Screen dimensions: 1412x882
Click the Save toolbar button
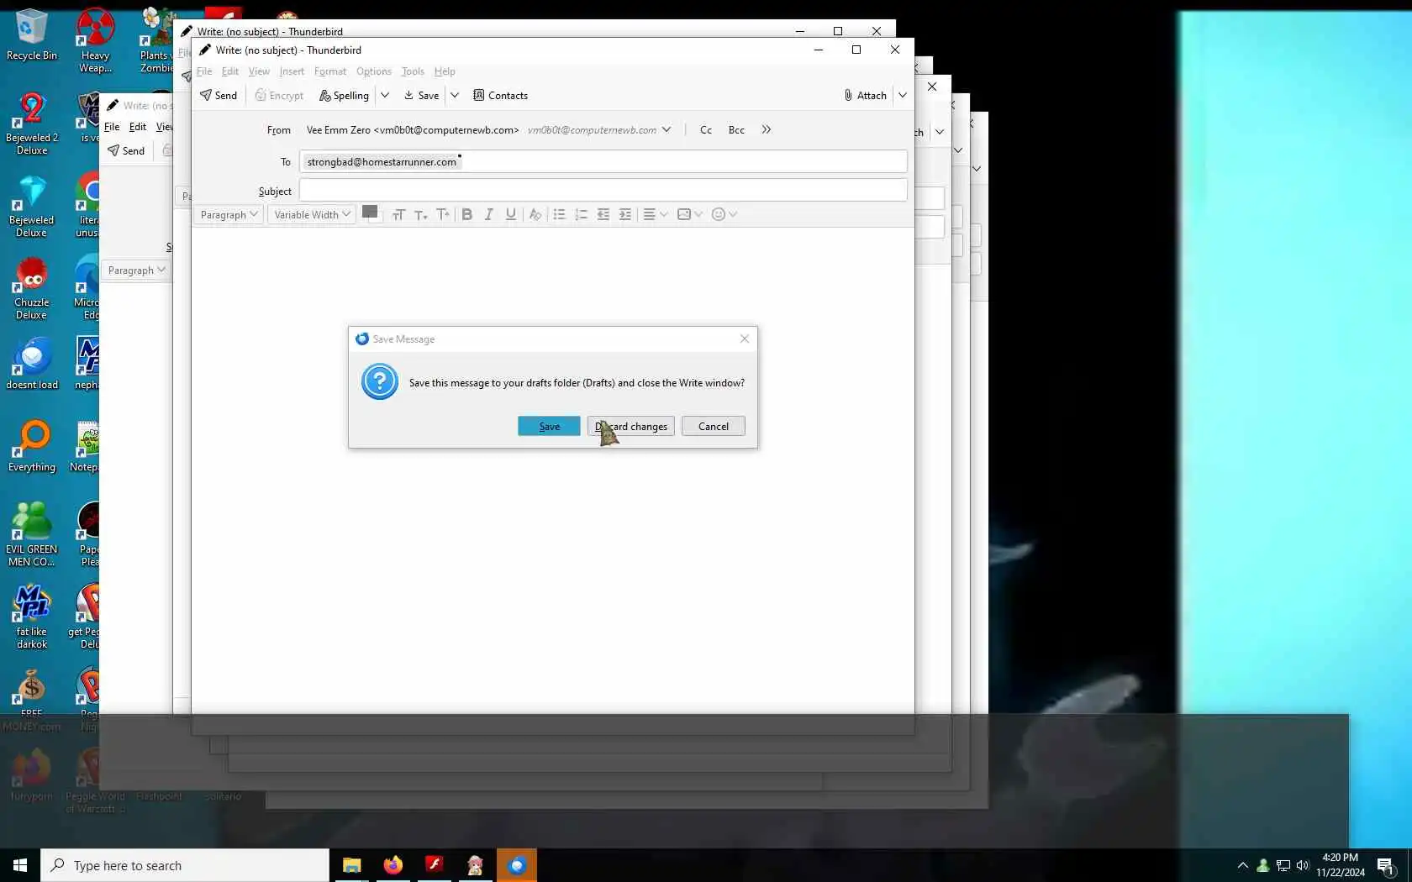[421, 95]
